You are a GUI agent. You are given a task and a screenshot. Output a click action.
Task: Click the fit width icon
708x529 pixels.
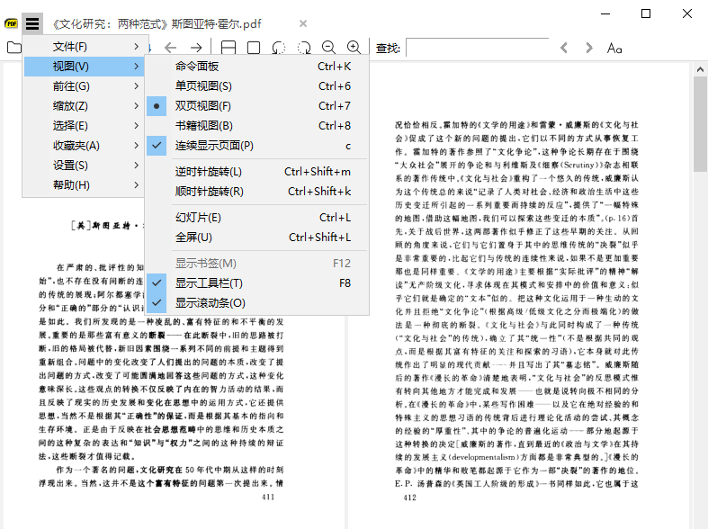[229, 48]
